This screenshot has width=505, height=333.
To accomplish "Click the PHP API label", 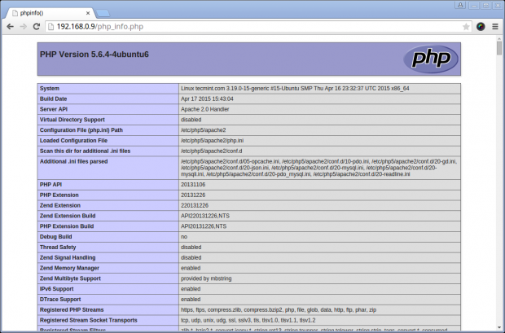I will pos(50,185).
